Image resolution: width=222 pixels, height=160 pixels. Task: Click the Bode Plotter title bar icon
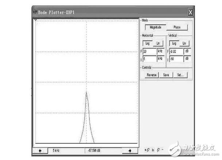click(x=35, y=12)
